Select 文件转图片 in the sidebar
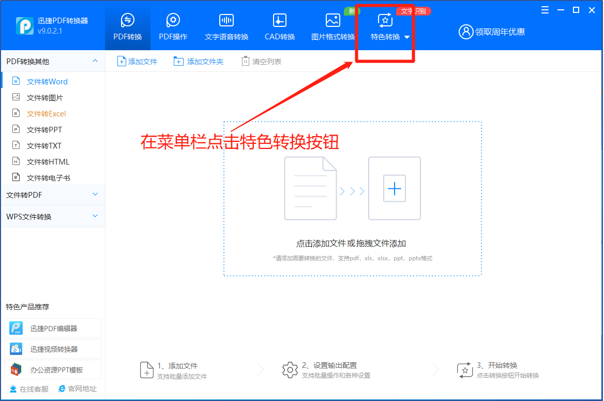This screenshot has width=604, height=401. pos(44,98)
